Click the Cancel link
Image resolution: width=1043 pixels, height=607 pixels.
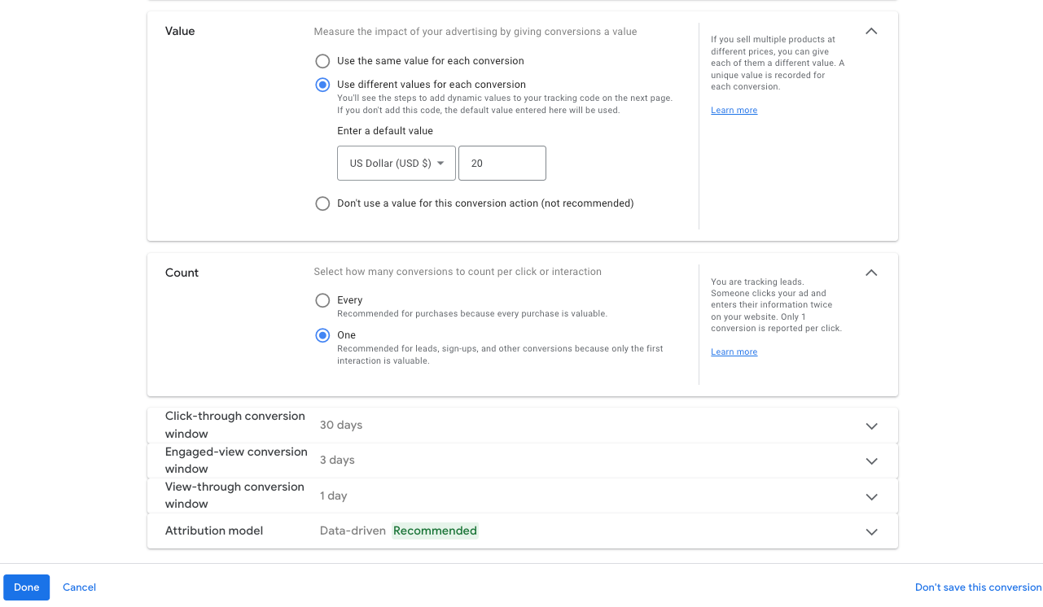(79, 587)
